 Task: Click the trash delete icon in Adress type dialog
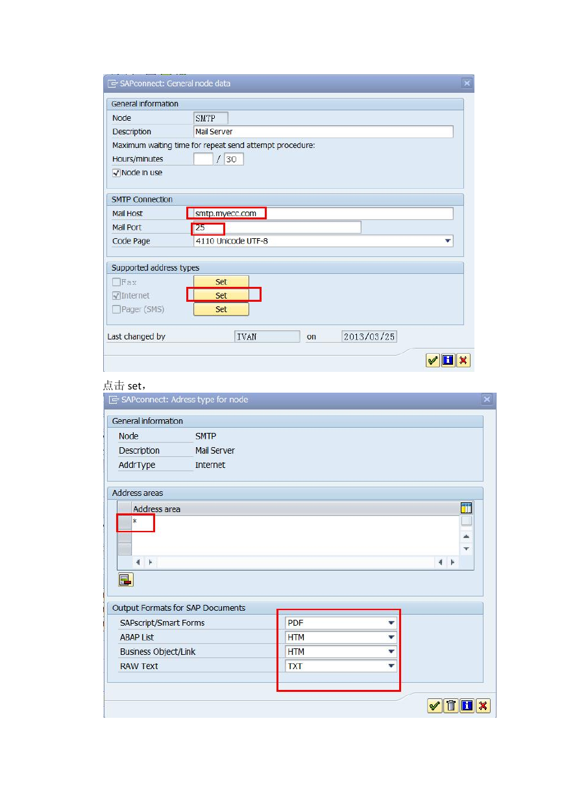click(451, 705)
